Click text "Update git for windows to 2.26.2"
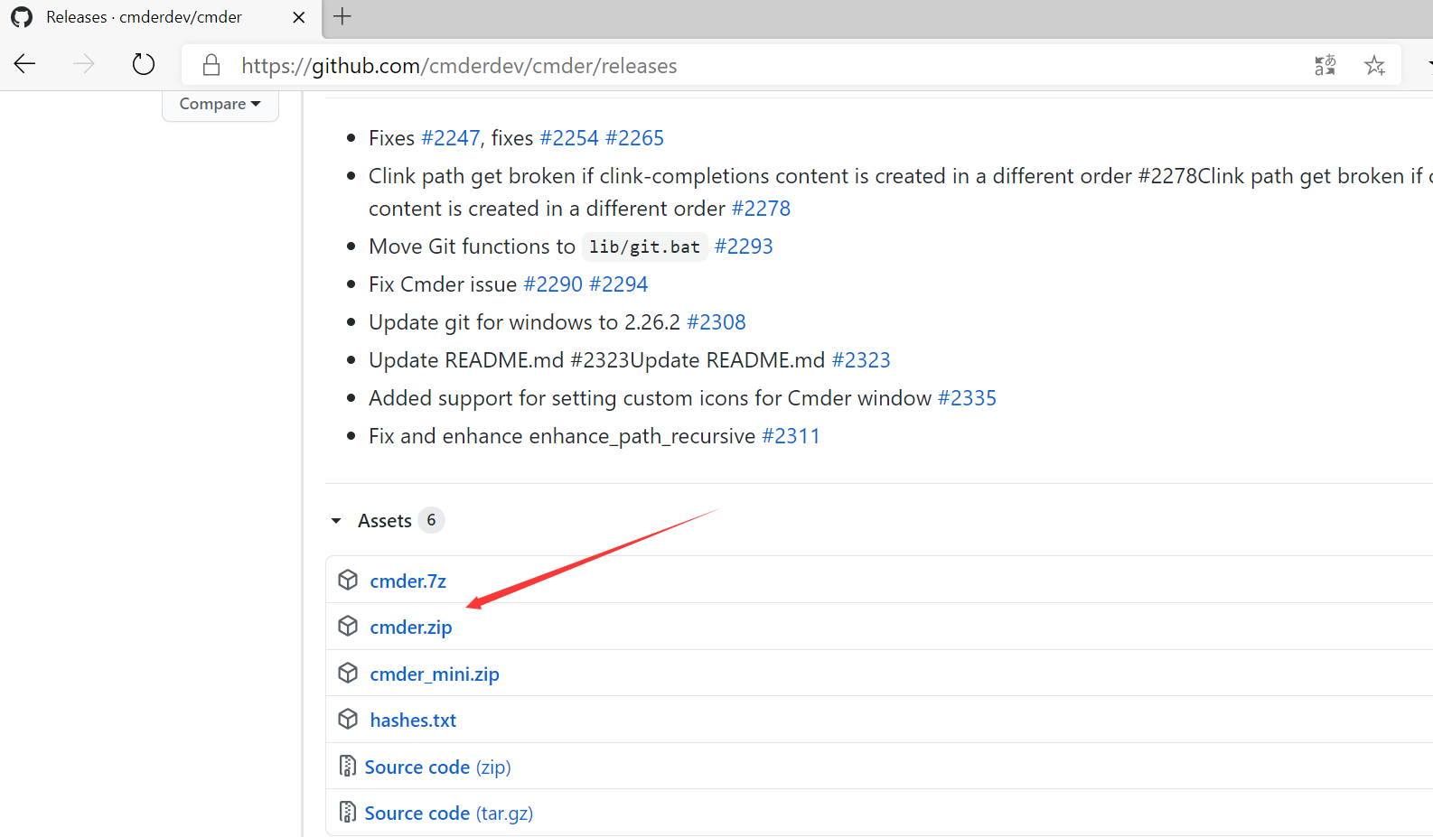This screenshot has width=1433, height=837. [x=524, y=322]
